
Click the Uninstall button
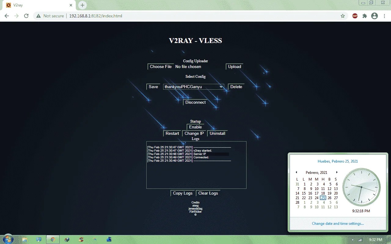point(217,133)
